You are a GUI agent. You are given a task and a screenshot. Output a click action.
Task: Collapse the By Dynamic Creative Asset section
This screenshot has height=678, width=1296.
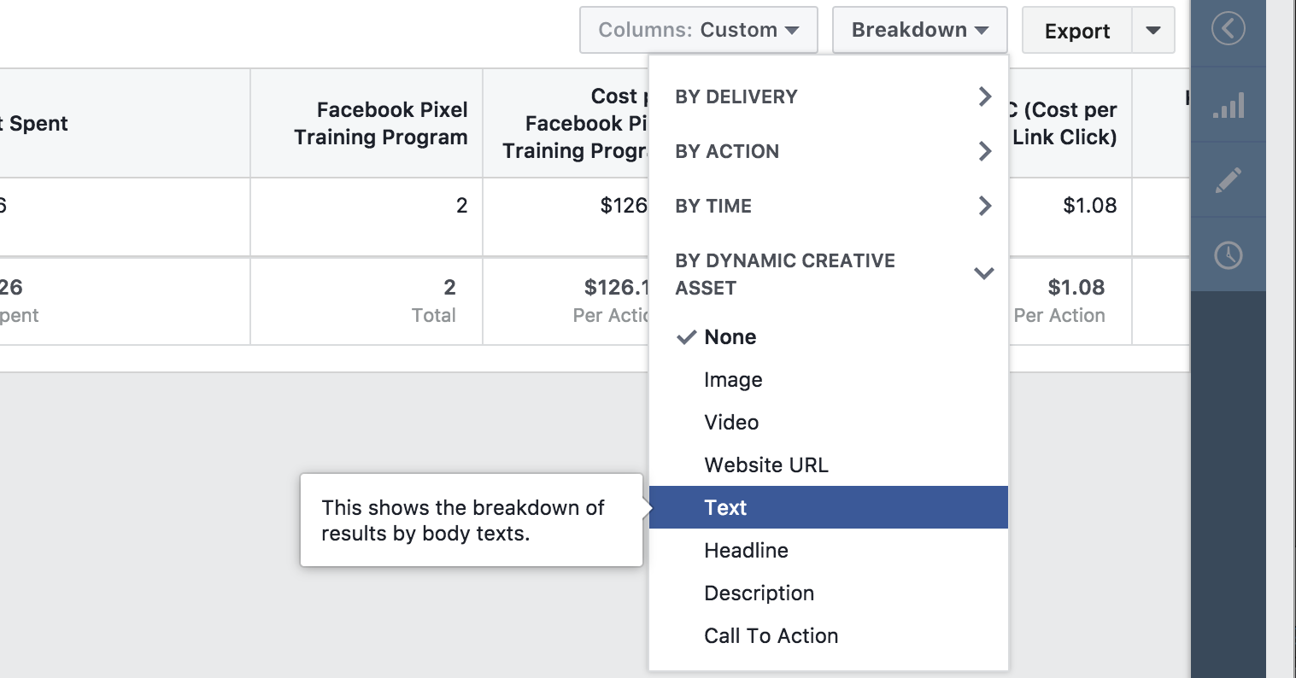click(x=984, y=273)
